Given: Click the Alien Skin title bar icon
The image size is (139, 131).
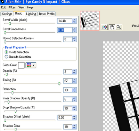Looking at the screenshot, I should coord(2,2).
